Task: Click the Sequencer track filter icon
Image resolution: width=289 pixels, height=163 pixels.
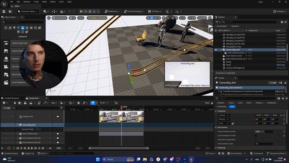Action: (x=61, y=108)
